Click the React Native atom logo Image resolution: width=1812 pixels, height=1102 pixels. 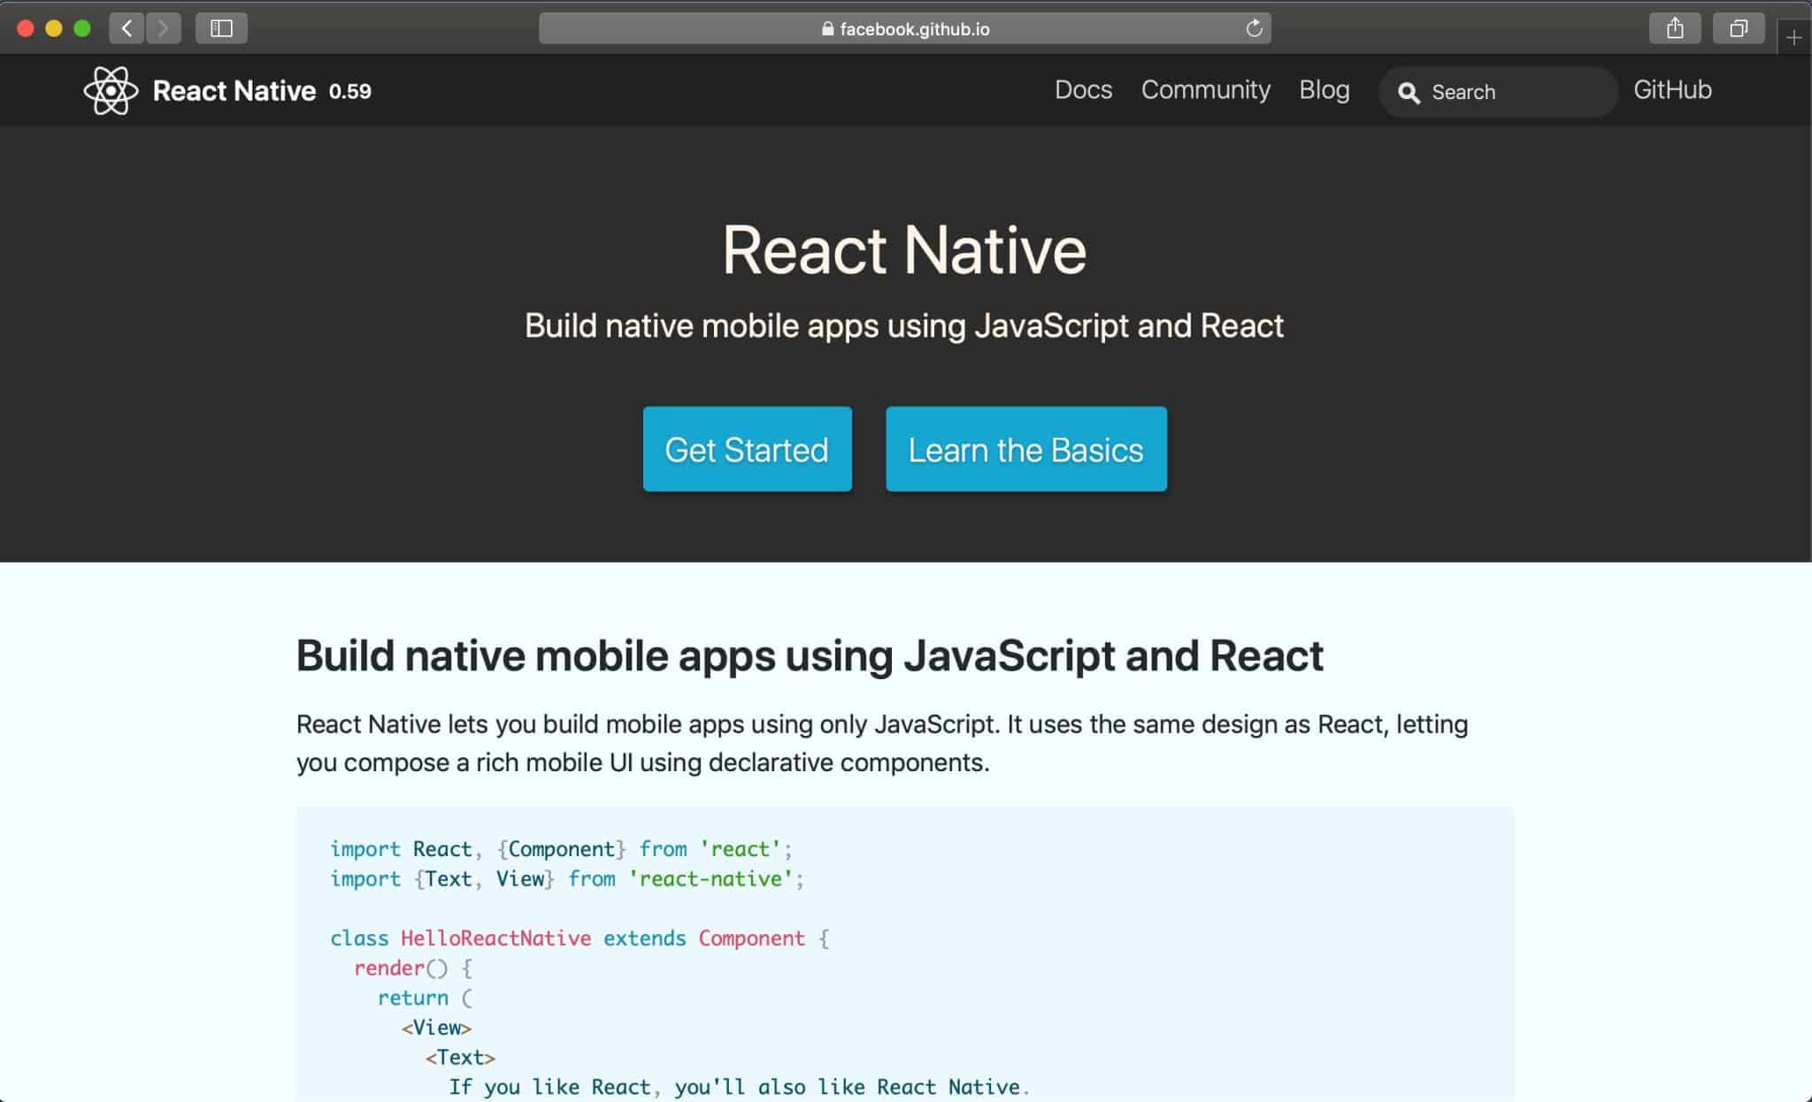click(111, 90)
